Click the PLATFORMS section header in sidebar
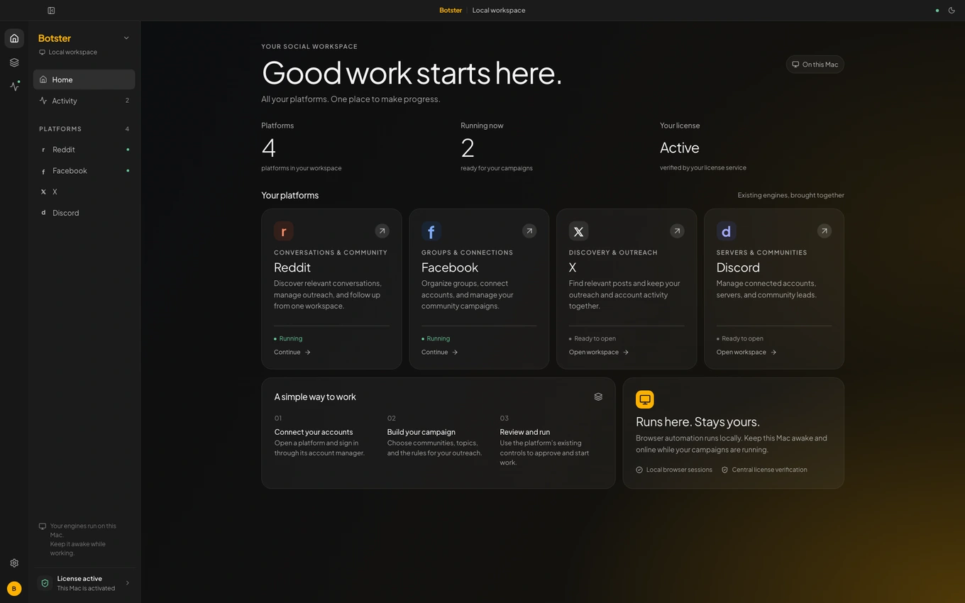Viewport: 965px width, 603px height. (60, 129)
